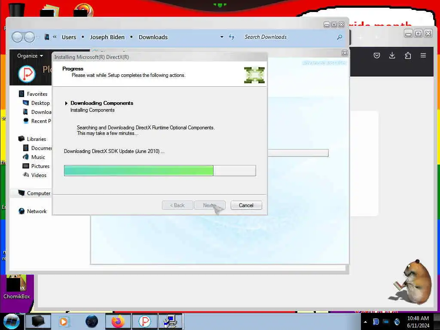Screen dimensions: 440x330
Task: Click the network tray icon
Action: [386, 322]
